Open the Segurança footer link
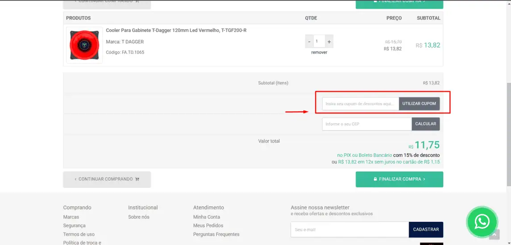 74,225
